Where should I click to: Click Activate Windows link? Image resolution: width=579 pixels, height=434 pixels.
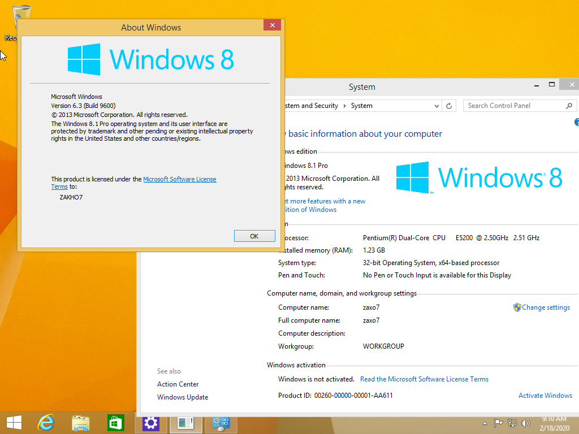tap(545, 395)
